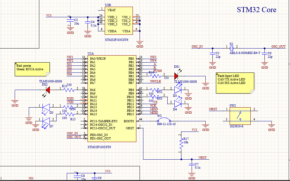Screen dimensions: 290x181
Task: Click the GND symbol below C5
Action: coord(212,65)
